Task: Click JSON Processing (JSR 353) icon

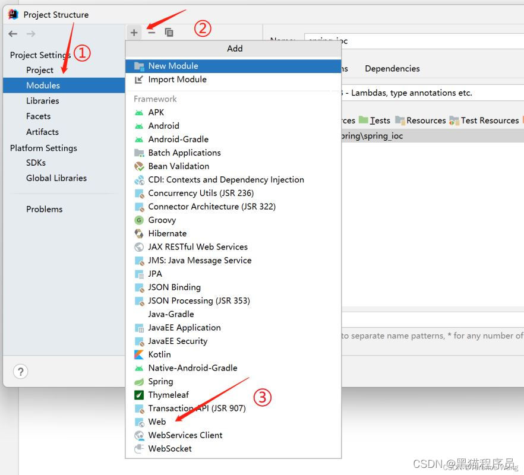Action: 139,301
